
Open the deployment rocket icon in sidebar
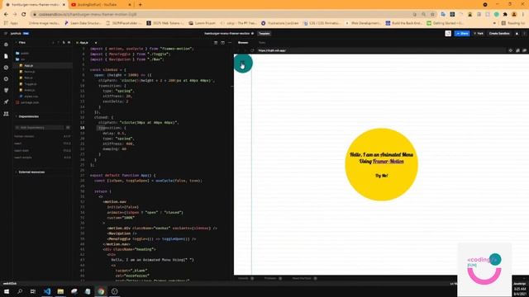tap(6, 101)
